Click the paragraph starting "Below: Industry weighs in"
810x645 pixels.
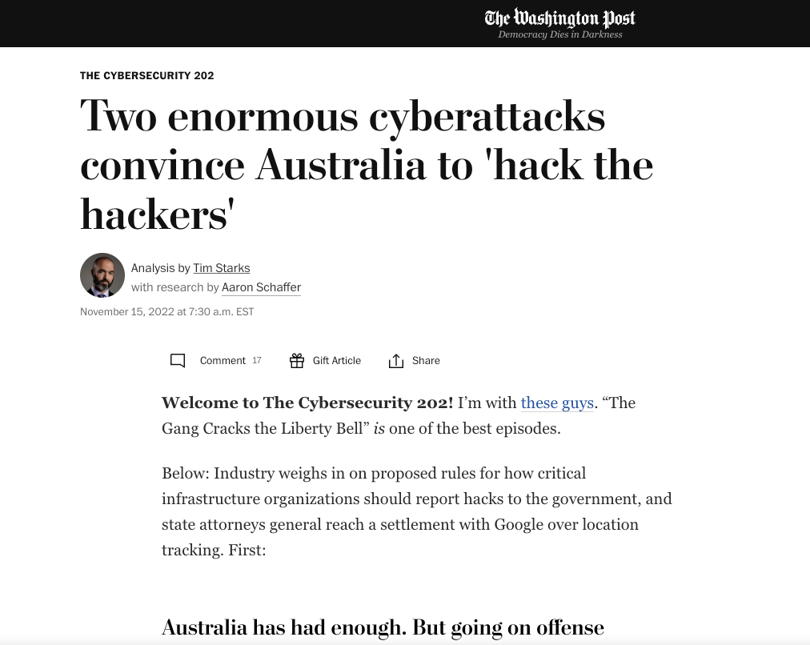[416, 511]
